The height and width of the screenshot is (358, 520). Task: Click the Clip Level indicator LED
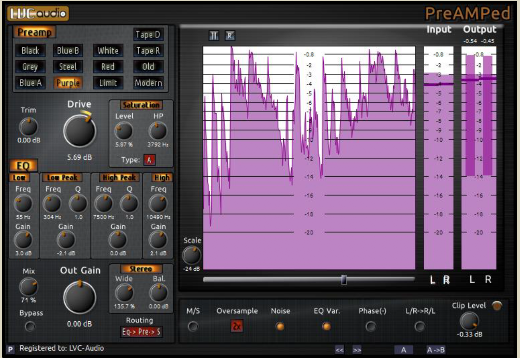click(x=497, y=305)
